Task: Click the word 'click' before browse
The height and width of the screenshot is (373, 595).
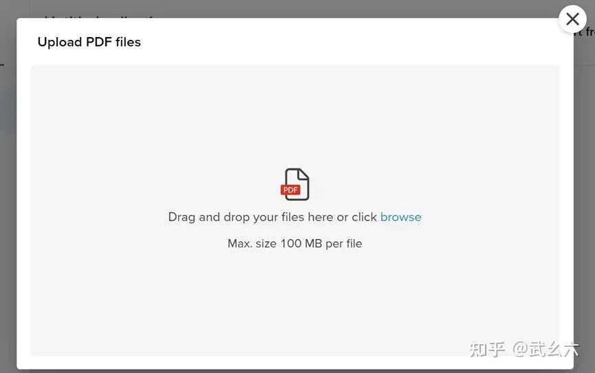Action: click(x=364, y=217)
